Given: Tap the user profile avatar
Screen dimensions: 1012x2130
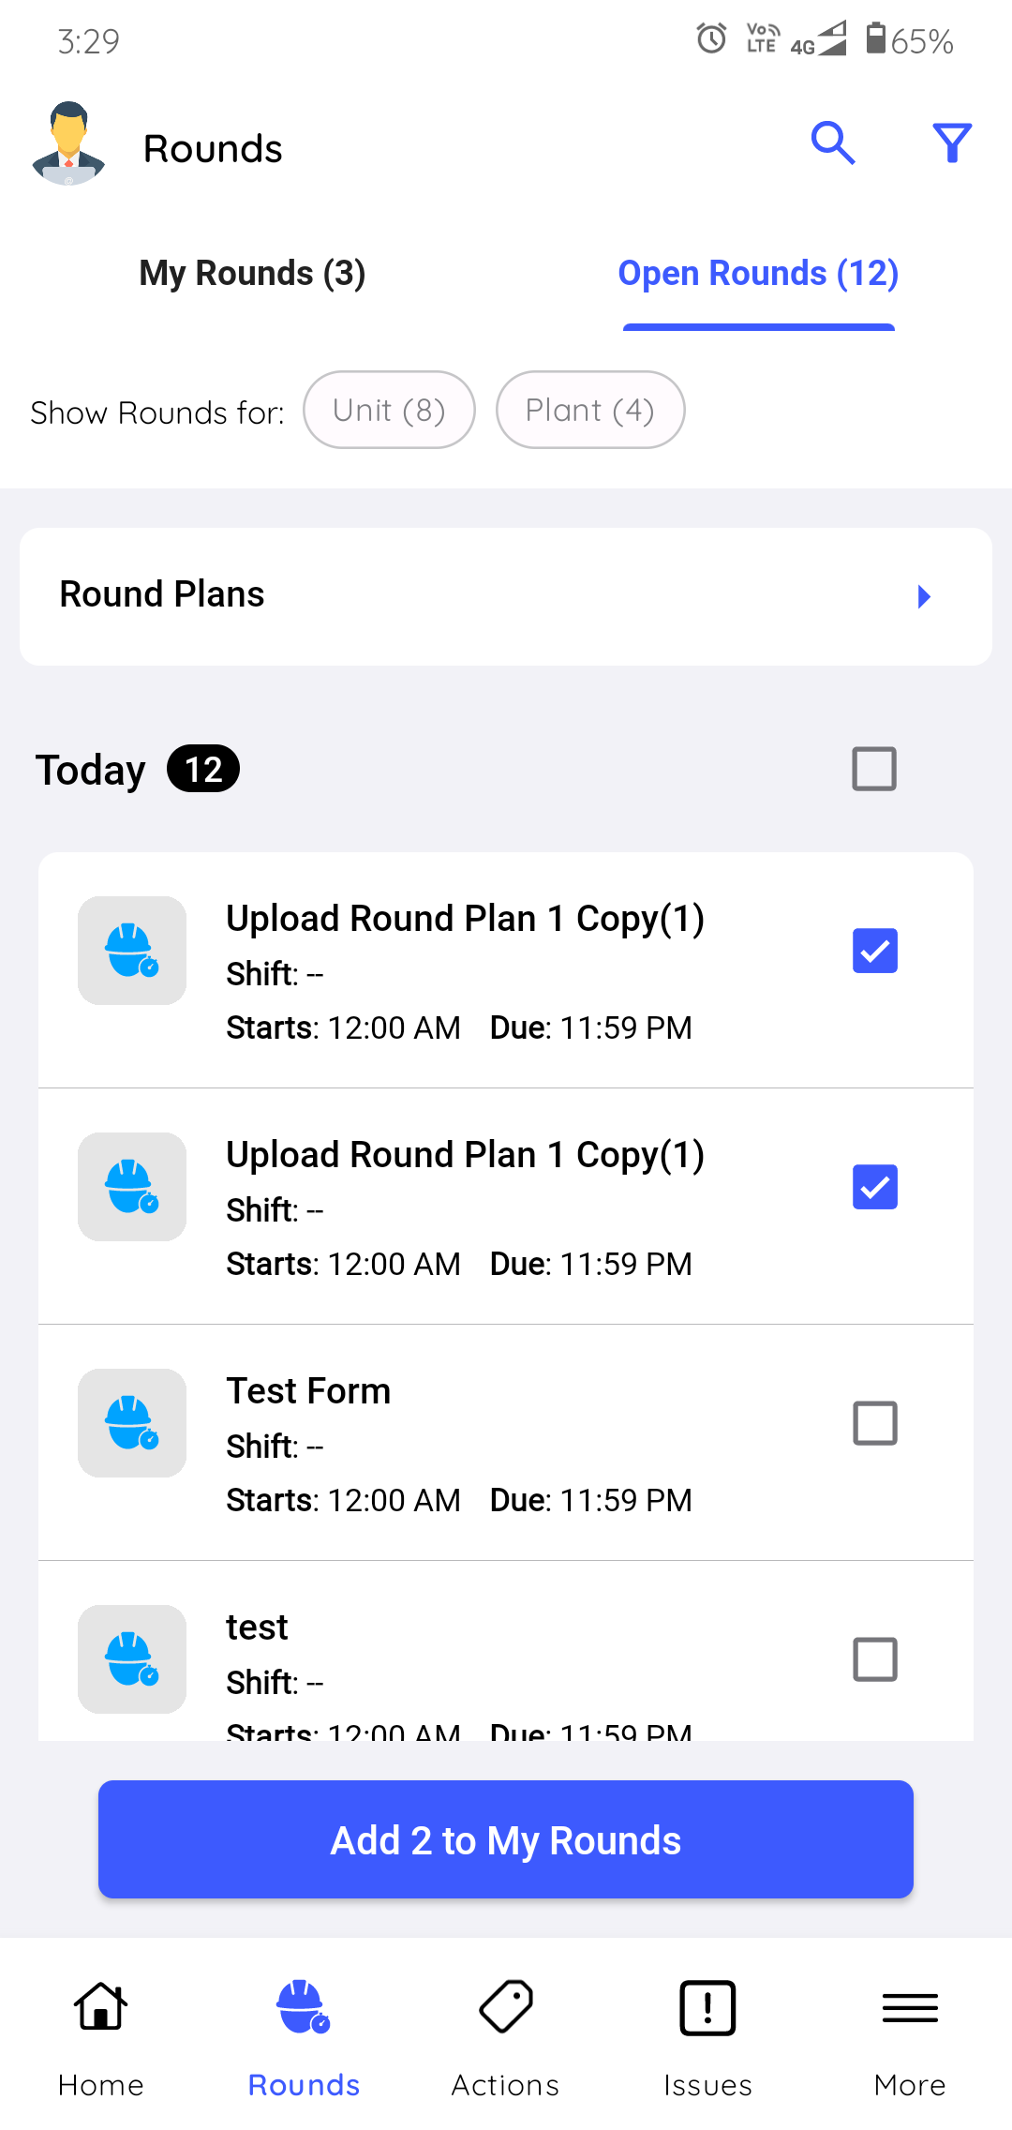Looking at the screenshot, I should (x=68, y=143).
